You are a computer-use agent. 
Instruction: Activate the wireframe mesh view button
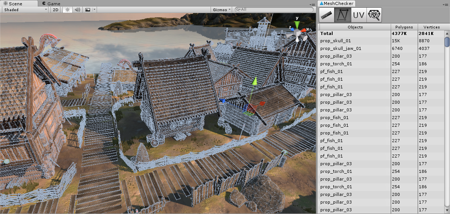click(343, 15)
